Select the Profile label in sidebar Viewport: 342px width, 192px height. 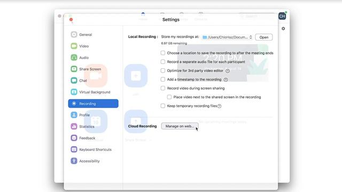84,115
